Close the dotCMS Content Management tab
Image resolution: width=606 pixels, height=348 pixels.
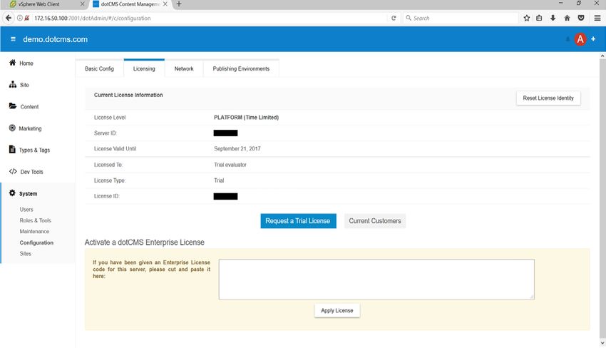tap(165, 4)
